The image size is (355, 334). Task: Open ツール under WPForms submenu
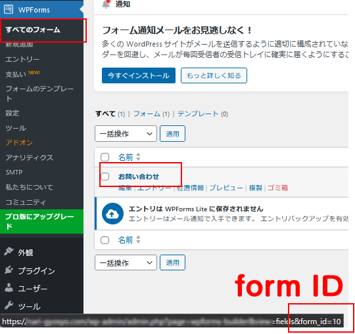(16, 128)
